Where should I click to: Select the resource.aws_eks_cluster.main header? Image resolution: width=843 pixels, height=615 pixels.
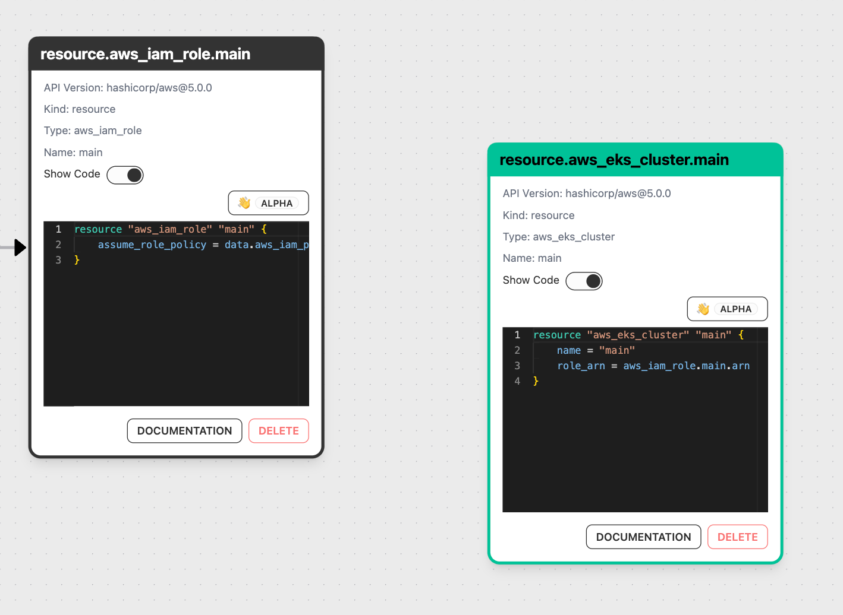[x=635, y=160]
